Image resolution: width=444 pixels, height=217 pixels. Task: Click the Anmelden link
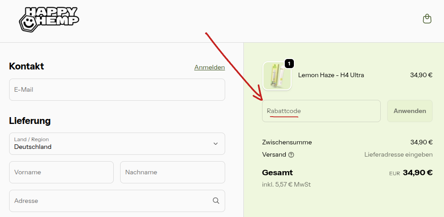click(x=210, y=67)
